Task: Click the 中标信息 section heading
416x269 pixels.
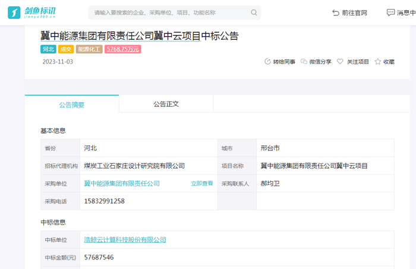Action: click(53, 222)
